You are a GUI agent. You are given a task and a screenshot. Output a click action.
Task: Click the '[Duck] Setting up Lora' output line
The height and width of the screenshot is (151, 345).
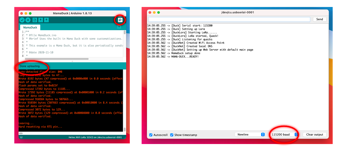coord(176,29)
